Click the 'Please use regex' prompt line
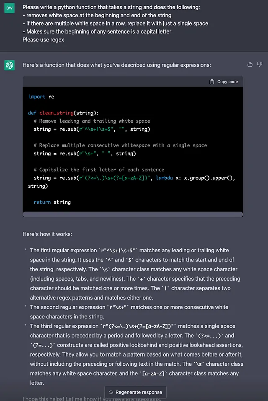This screenshot has width=268, height=401. click(44, 39)
